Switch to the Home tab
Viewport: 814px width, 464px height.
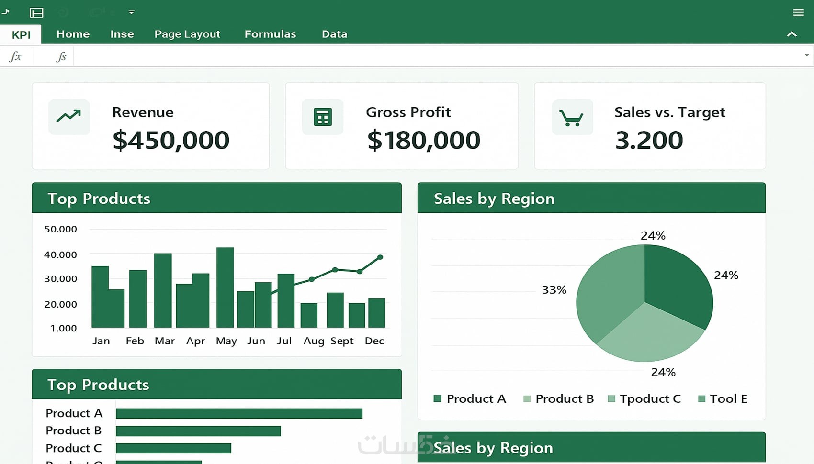coord(73,34)
